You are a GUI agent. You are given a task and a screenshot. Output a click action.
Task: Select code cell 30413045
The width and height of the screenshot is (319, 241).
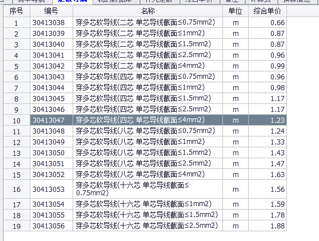tap(51, 99)
